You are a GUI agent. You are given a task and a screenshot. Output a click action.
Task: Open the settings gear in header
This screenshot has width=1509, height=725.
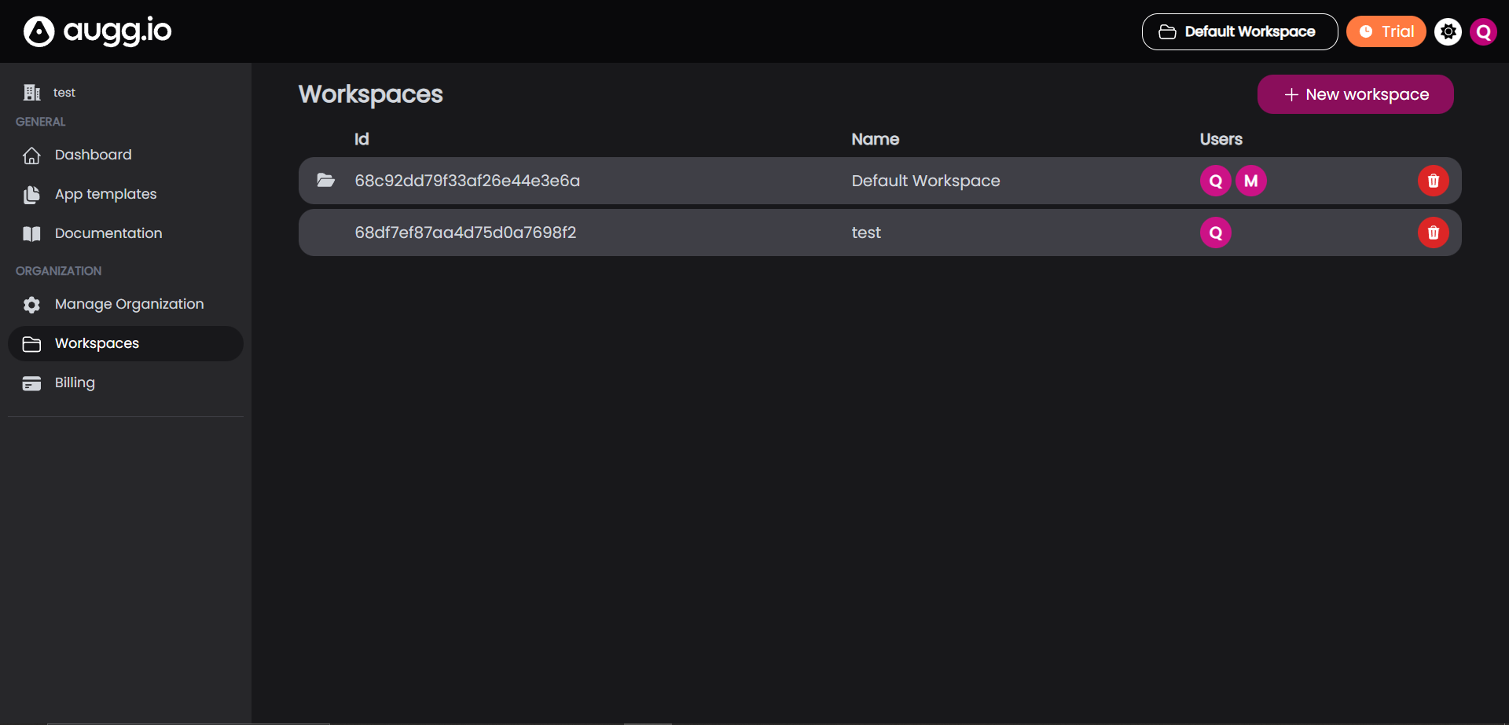coord(1448,31)
